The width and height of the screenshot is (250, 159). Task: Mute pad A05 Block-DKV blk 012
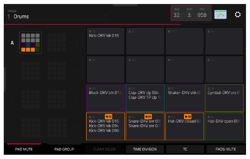(105, 98)
